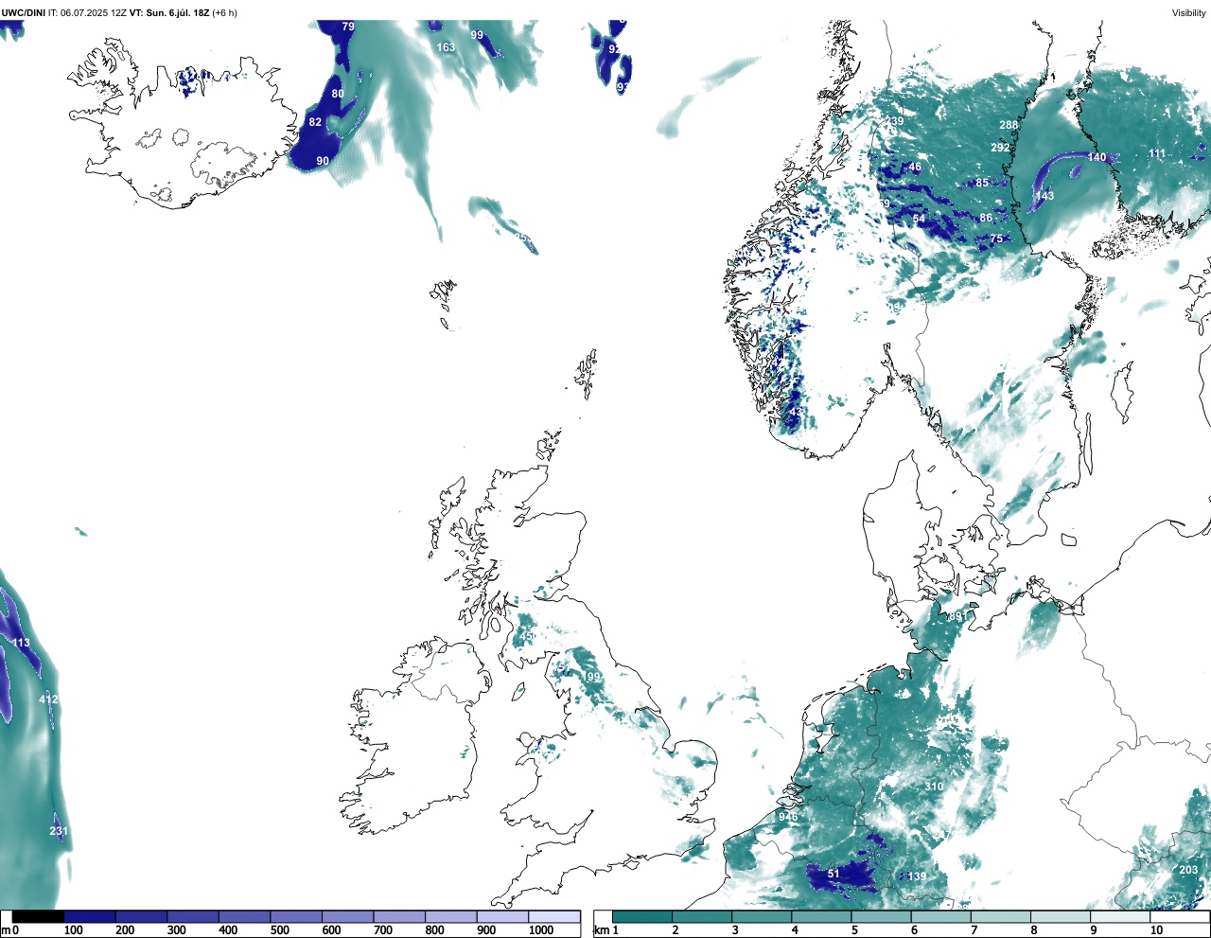The width and height of the screenshot is (1211, 938).
Task: Select the value 231 at bottom left
Action: tap(59, 831)
